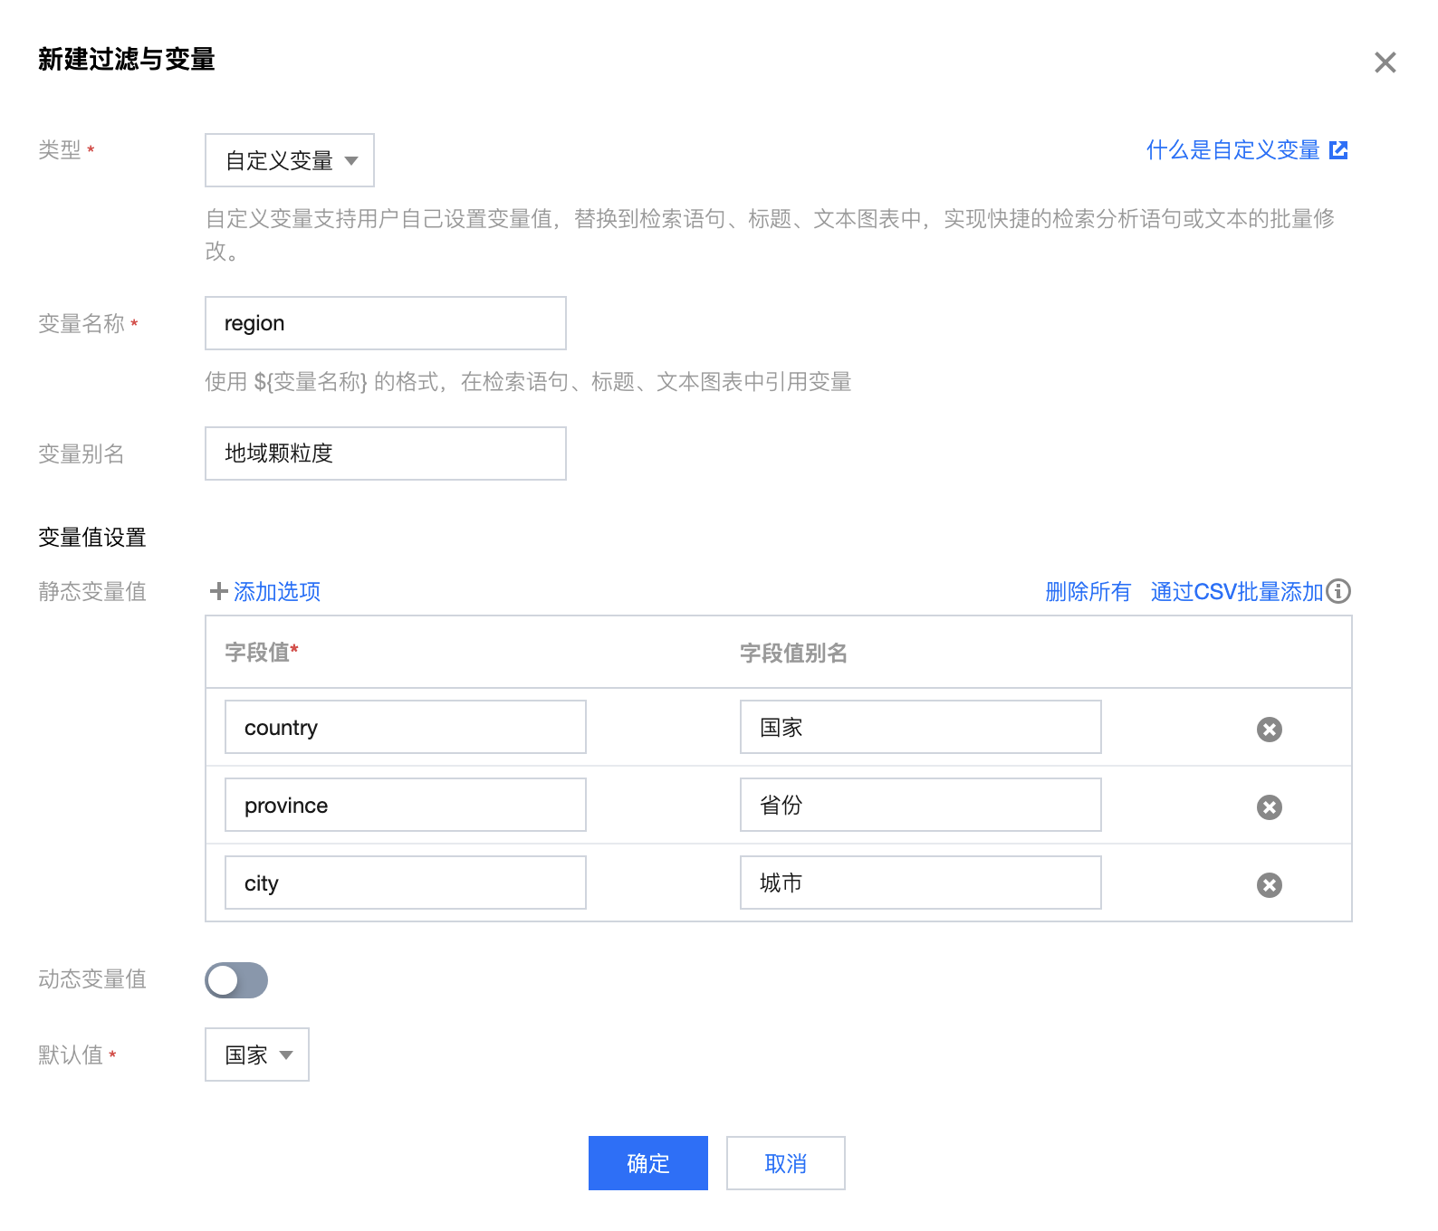Edit the country field value input

[x=406, y=727]
